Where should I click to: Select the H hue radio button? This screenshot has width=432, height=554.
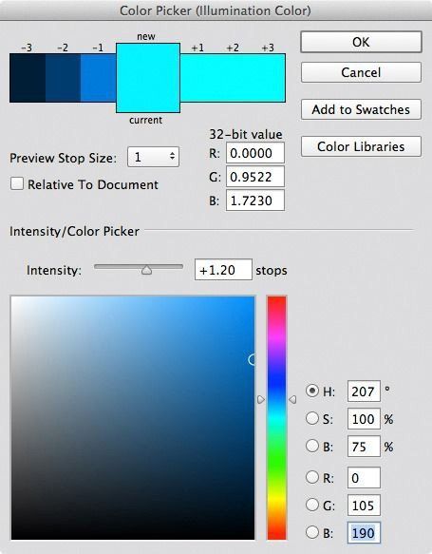coord(312,391)
